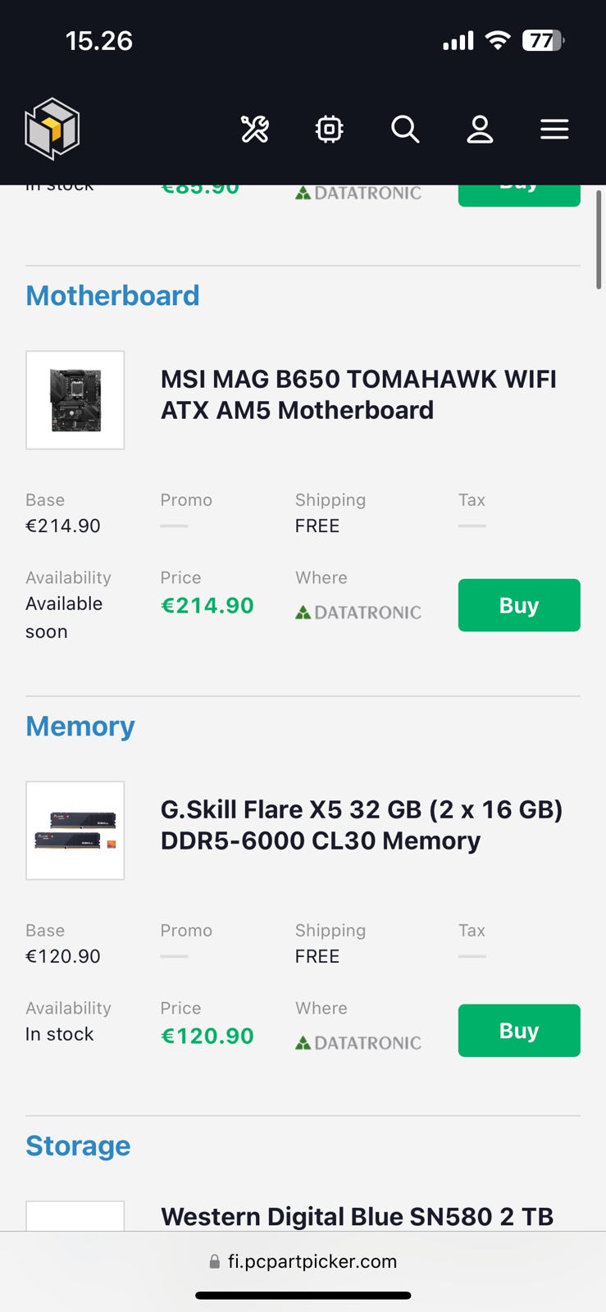
Task: Open G.Skill Flare X5 32 GB product link
Action: point(362,825)
